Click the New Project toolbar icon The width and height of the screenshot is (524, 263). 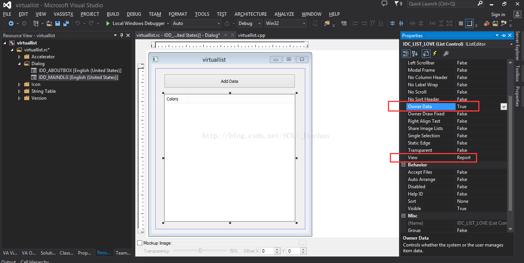click(36, 23)
